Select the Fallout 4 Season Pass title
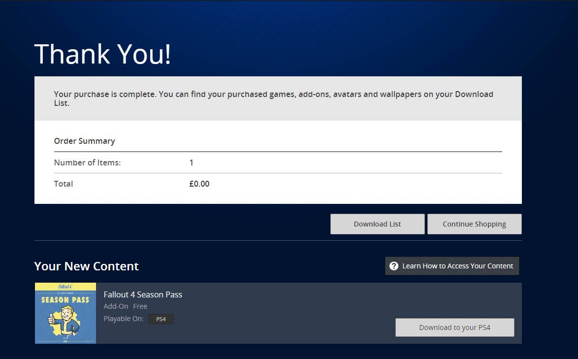Viewport: 578px width, 359px height. pyautogui.click(x=143, y=294)
